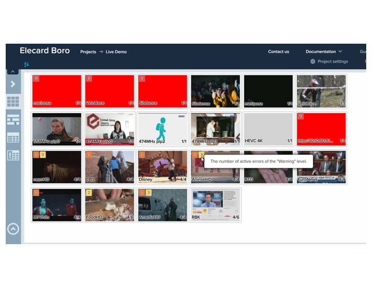Open the 474MHz plp2 thumbnail
The image size is (380, 285).
[162, 129]
